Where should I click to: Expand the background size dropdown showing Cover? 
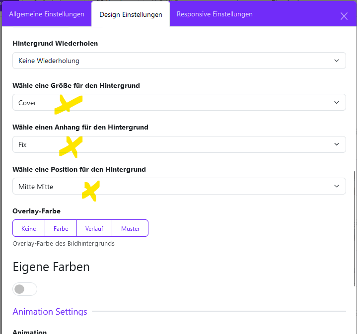point(179,103)
